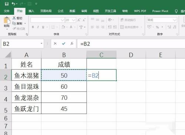Switch to the 数据 (Data) tab

[72, 11]
